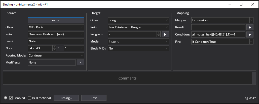Open the Timing... settings button

(x=66, y=98)
